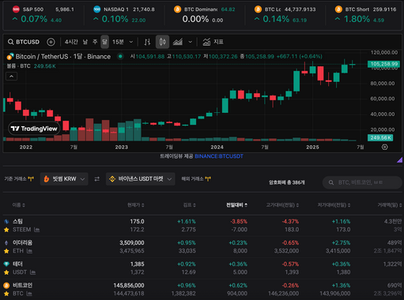Viewport: 404px width, 300px height.
Task: Toggle favorite star for USDT
Action: (6, 272)
